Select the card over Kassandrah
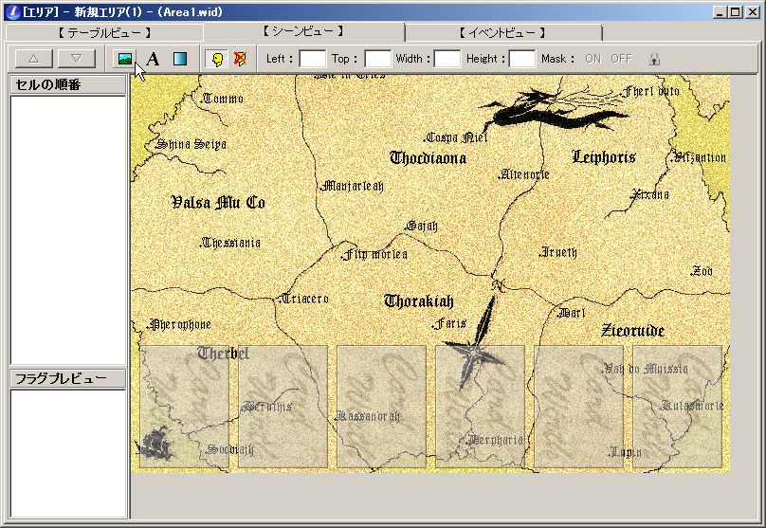 click(381, 407)
